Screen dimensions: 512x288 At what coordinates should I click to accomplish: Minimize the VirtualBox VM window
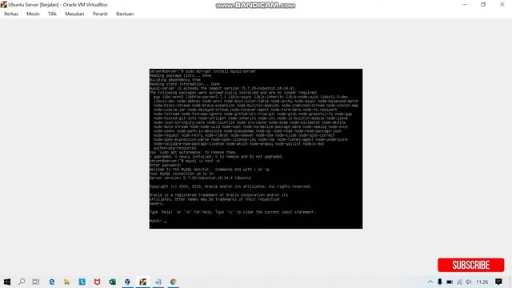[465, 5]
